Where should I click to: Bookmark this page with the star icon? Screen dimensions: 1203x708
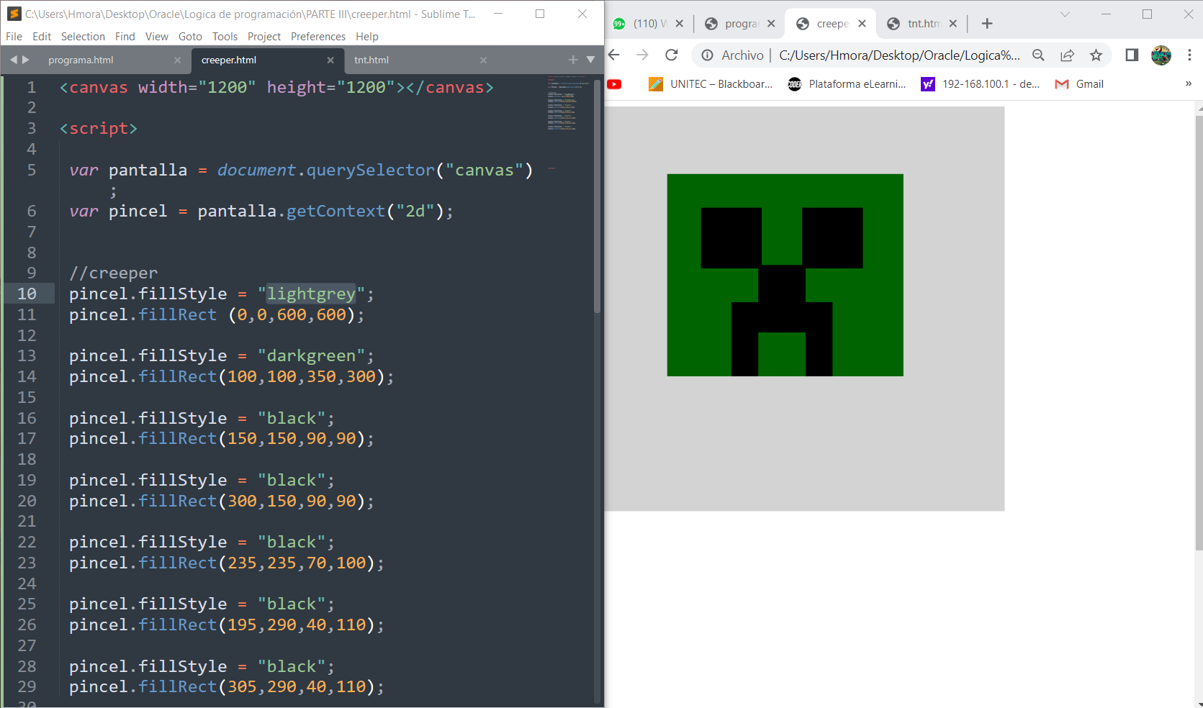(1096, 55)
